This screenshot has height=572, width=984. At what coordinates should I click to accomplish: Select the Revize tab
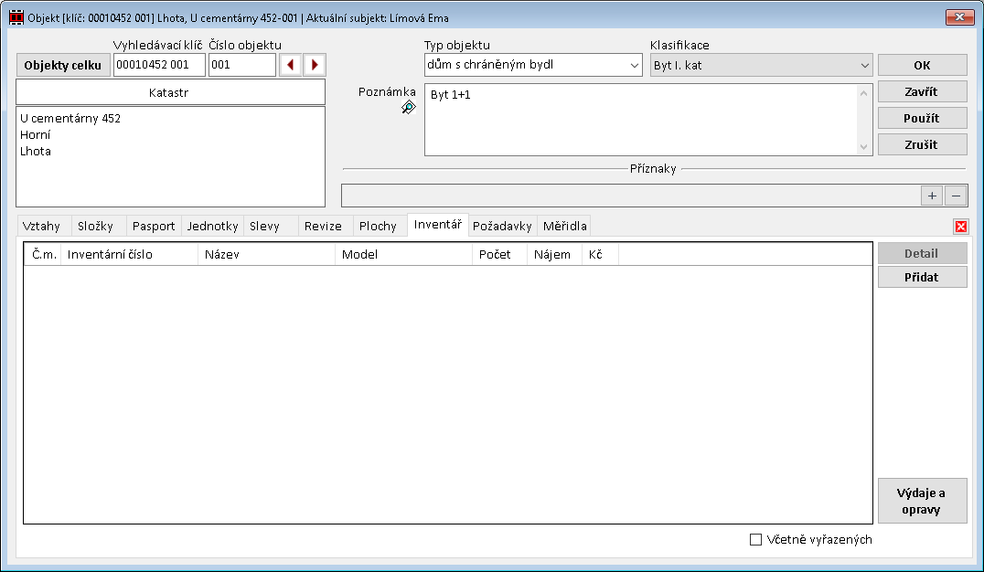323,227
